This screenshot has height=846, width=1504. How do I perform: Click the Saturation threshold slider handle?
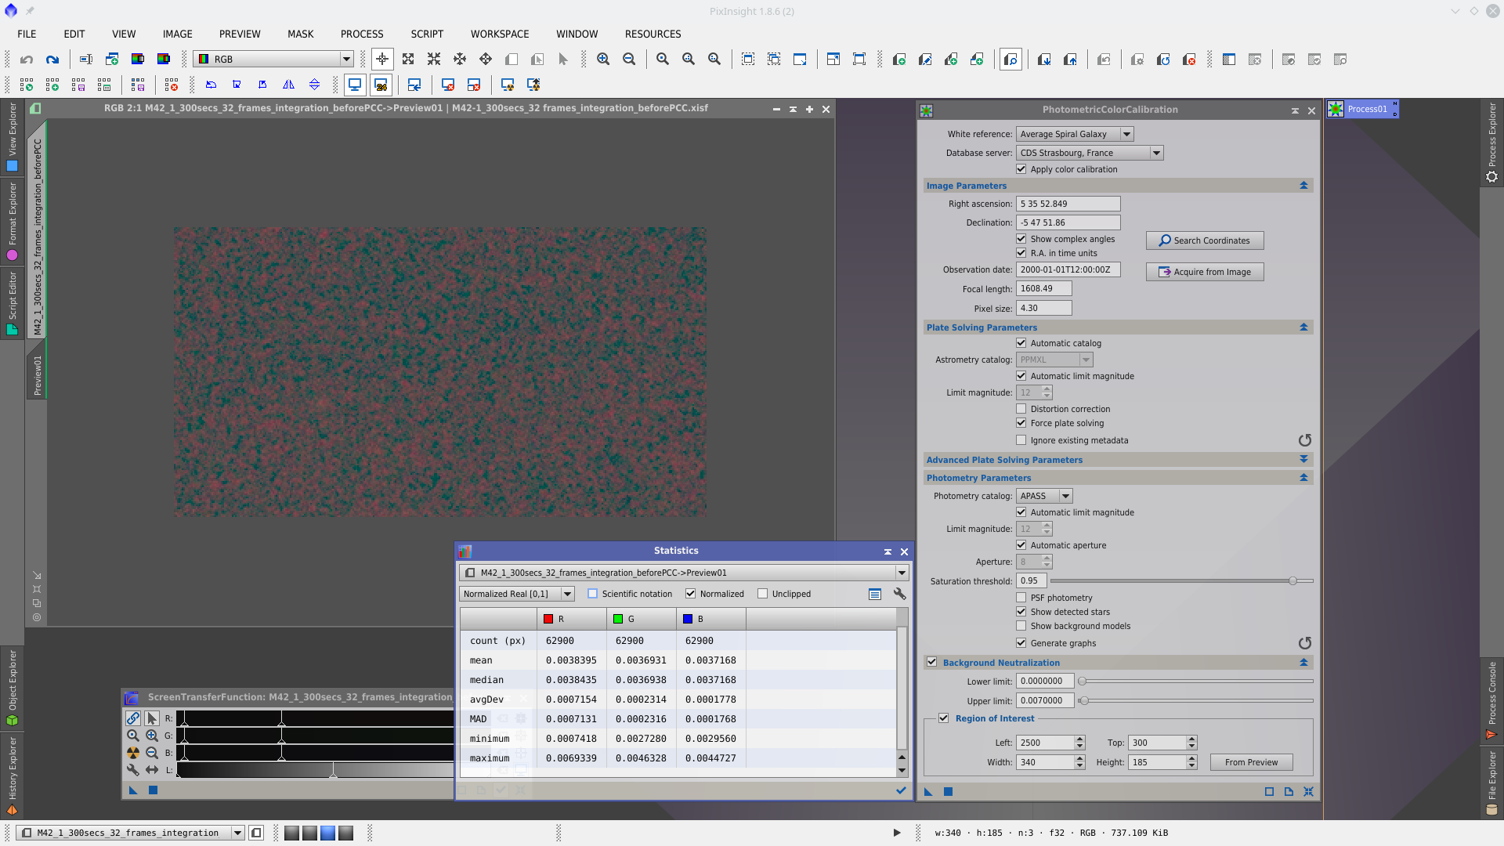(1292, 581)
